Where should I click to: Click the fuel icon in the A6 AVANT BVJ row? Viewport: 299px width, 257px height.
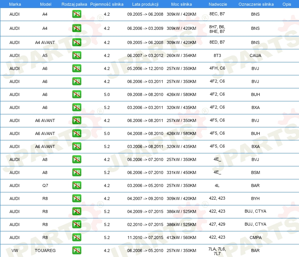pos(76,120)
